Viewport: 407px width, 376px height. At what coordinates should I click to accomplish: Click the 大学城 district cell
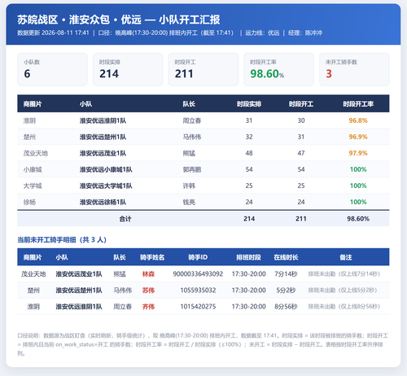click(x=33, y=186)
